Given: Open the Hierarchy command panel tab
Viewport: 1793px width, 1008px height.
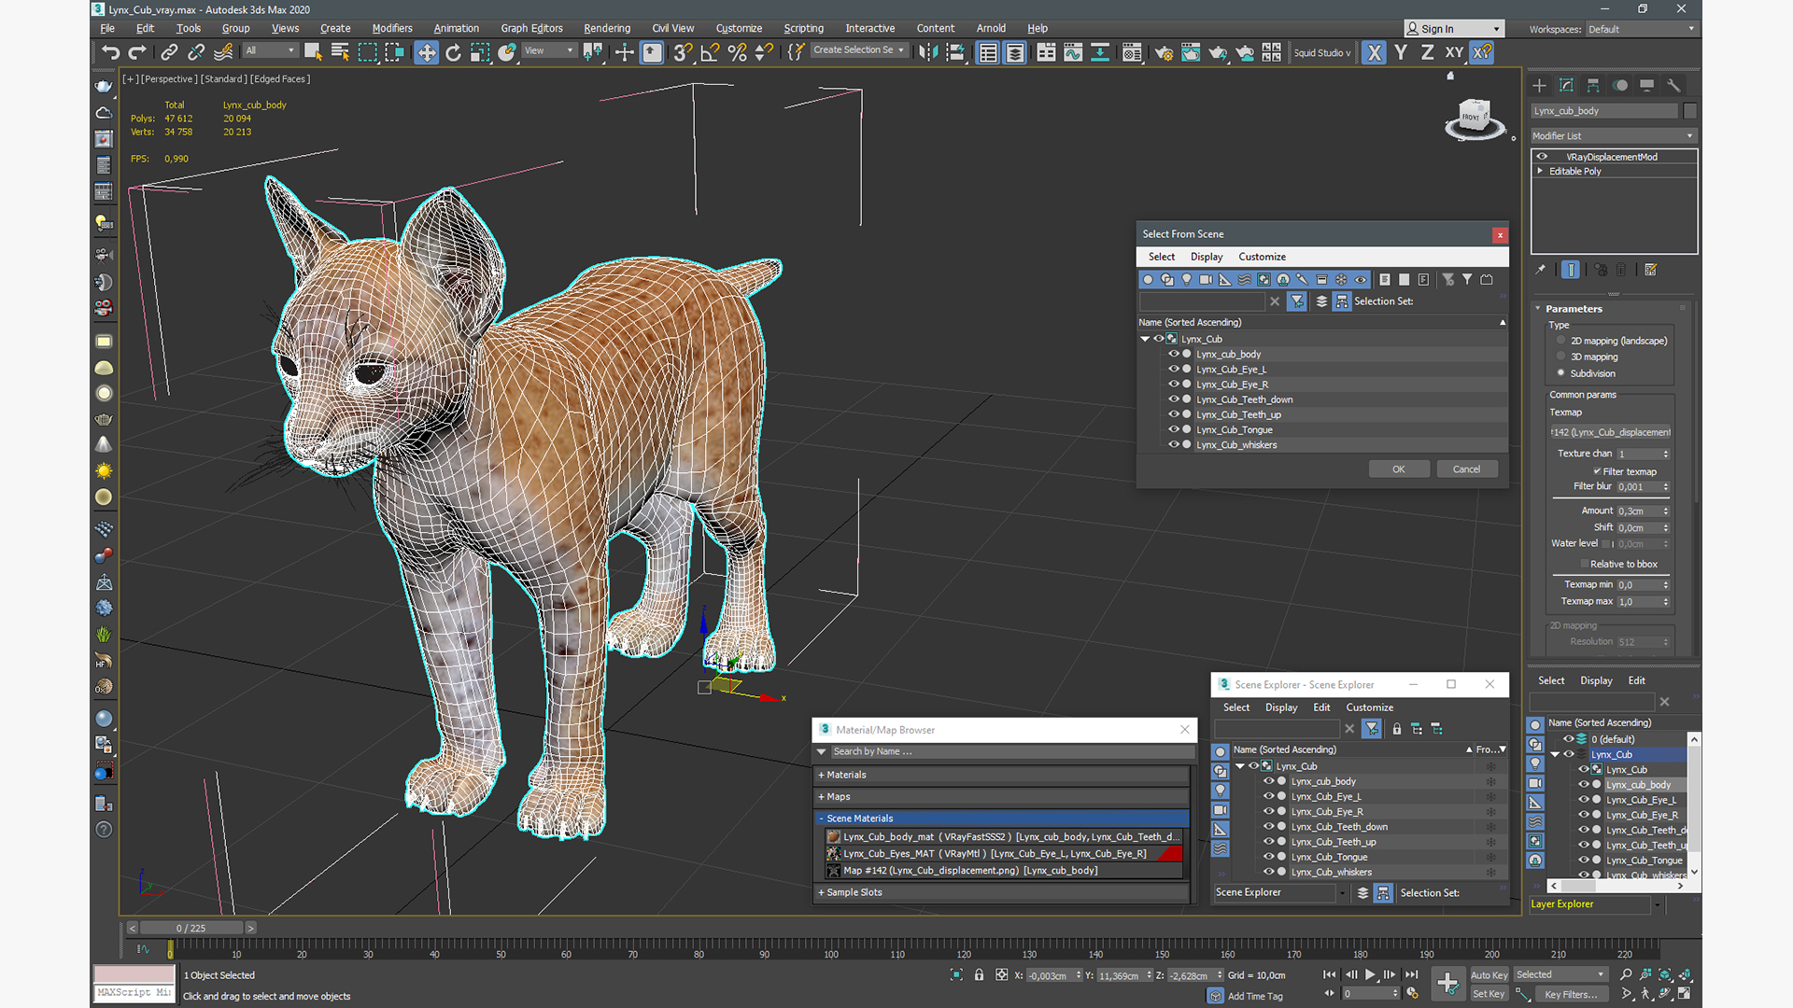Looking at the screenshot, I should click(x=1593, y=85).
